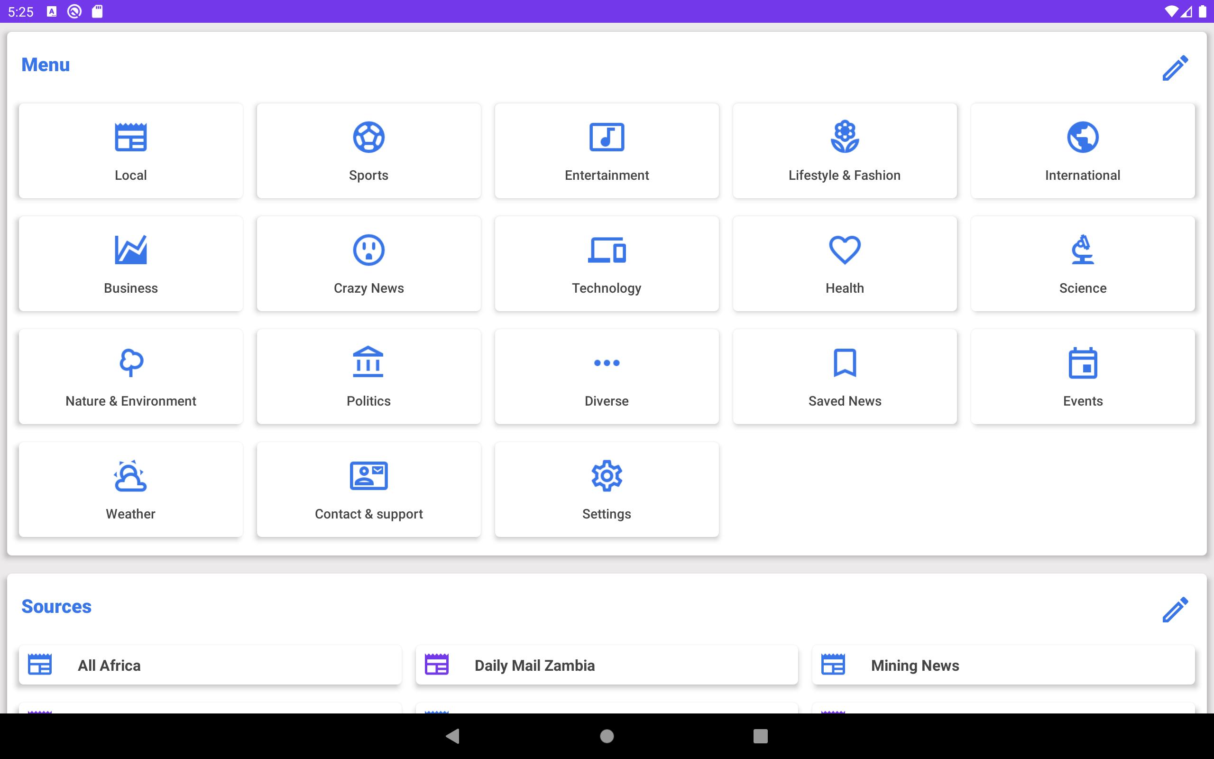Screen dimensions: 1214x759
Task: Tap the Contact & support label
Action: [369, 514]
